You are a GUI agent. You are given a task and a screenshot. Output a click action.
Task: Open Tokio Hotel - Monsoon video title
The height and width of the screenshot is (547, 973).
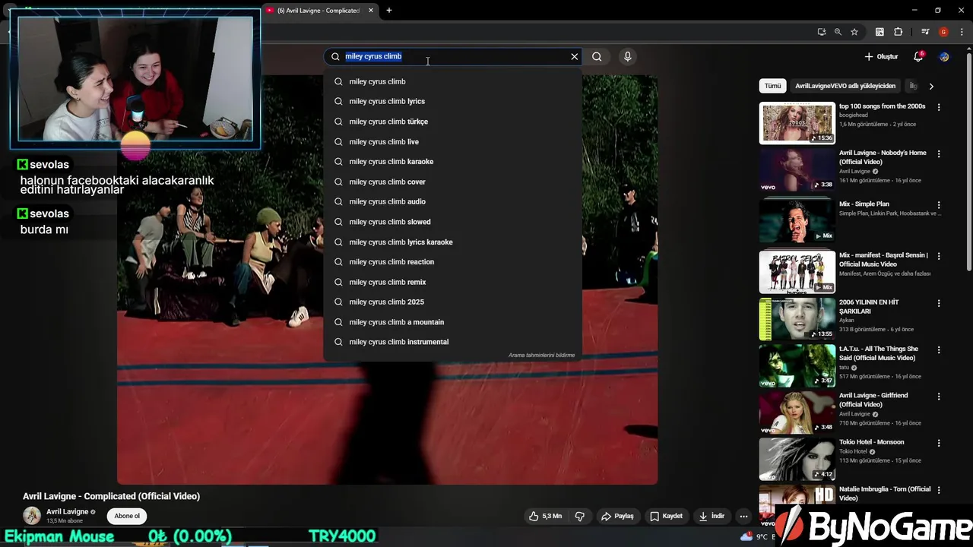point(871,442)
